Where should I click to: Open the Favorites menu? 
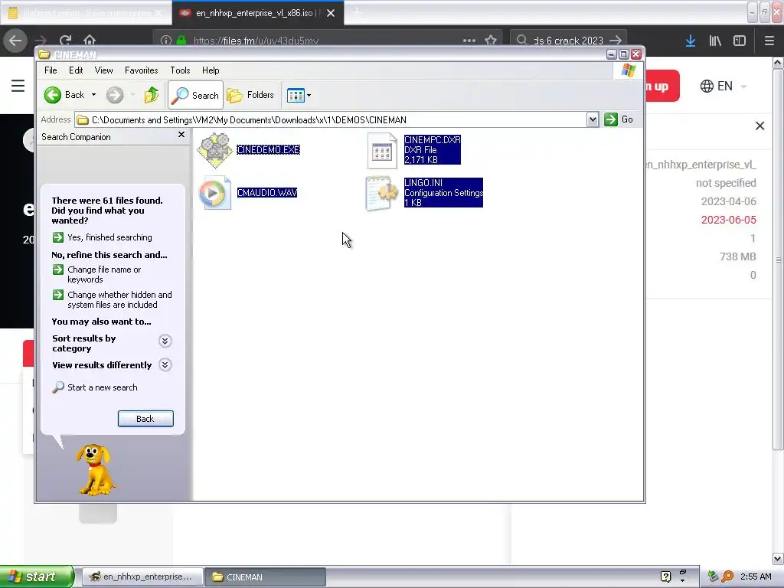coord(141,70)
